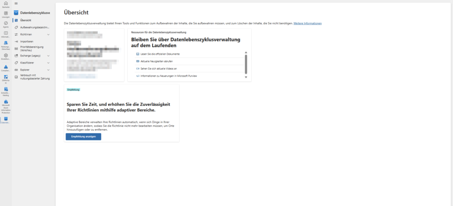Open the Weitere Informationen link

click(x=307, y=23)
